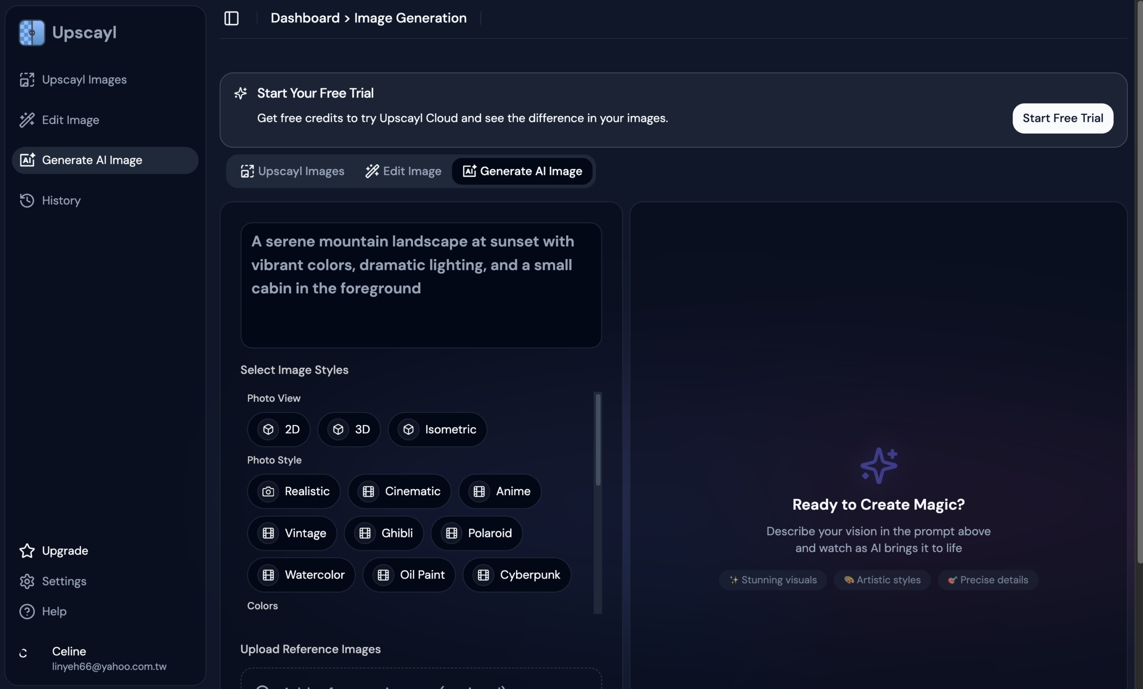The width and height of the screenshot is (1143, 689).
Task: Toggle the Isometric view style
Action: [x=437, y=429]
